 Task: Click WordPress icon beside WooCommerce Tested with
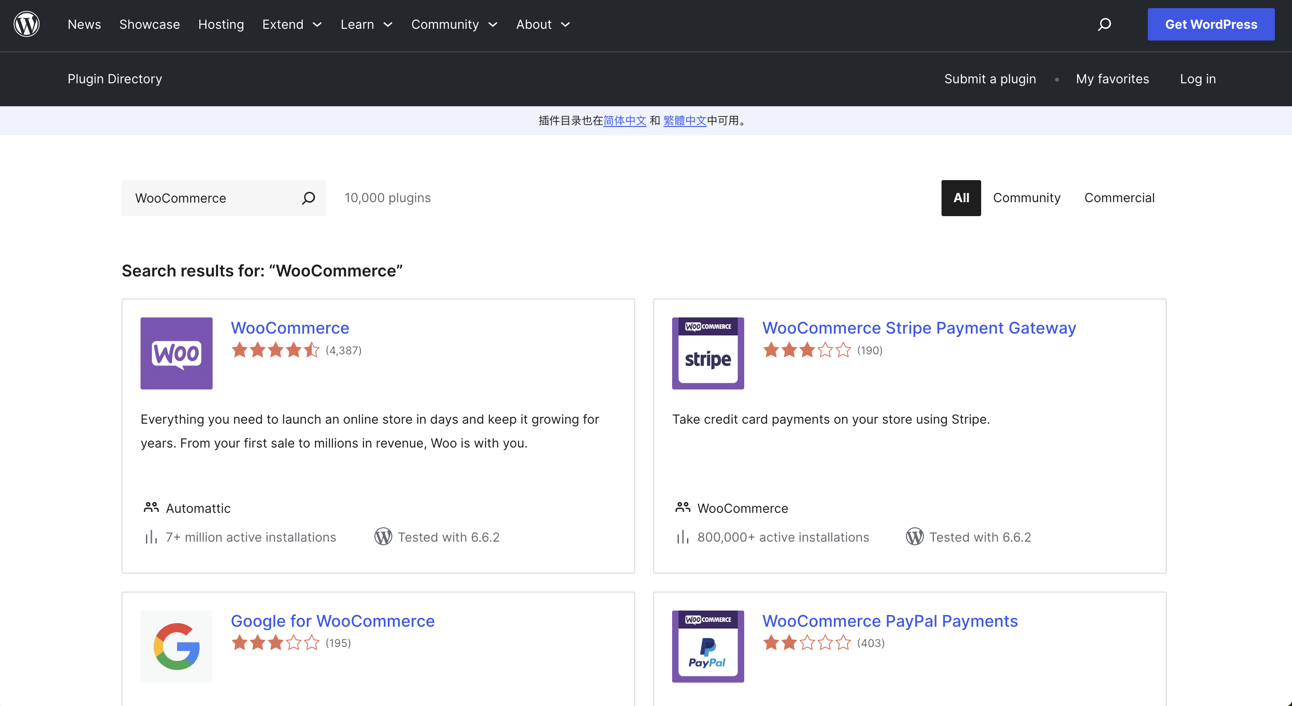(383, 537)
